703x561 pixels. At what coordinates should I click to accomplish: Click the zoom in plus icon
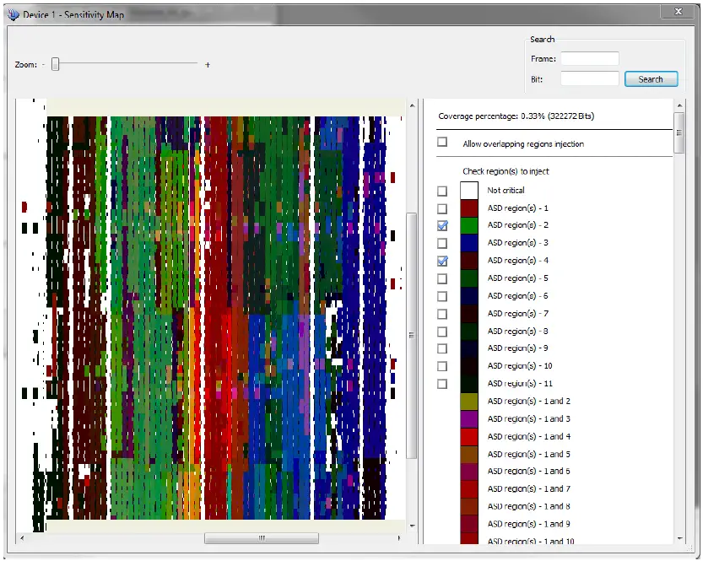208,64
